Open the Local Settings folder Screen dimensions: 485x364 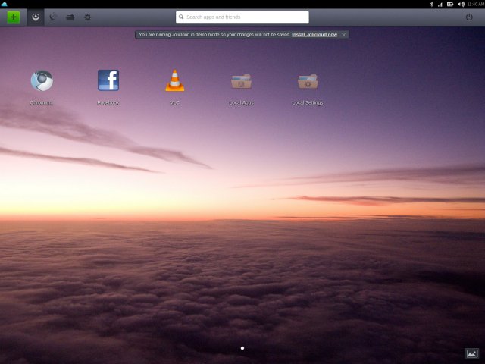pos(308,81)
